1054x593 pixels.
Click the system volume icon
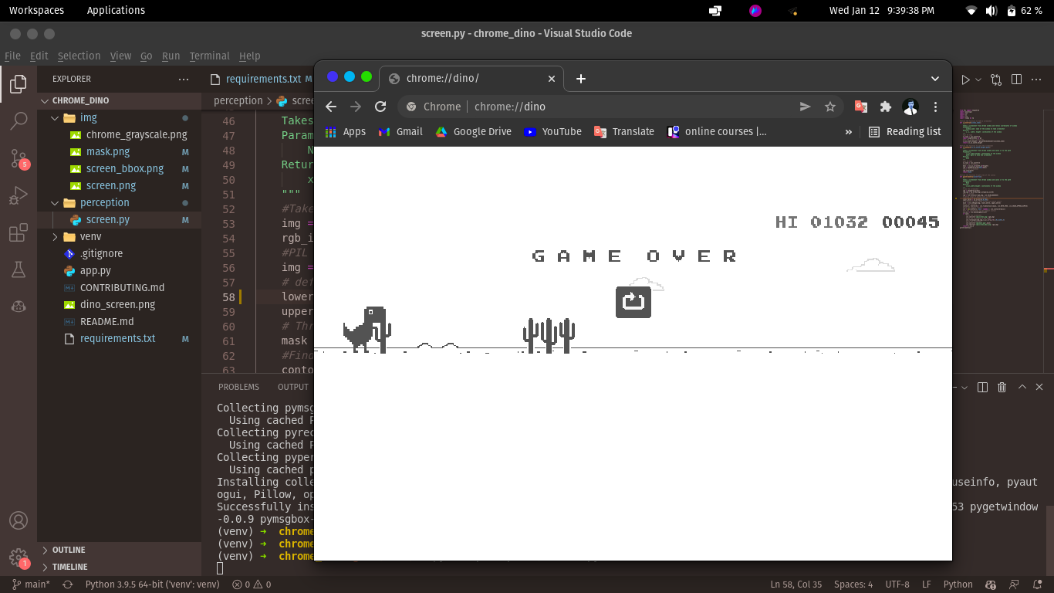992,10
